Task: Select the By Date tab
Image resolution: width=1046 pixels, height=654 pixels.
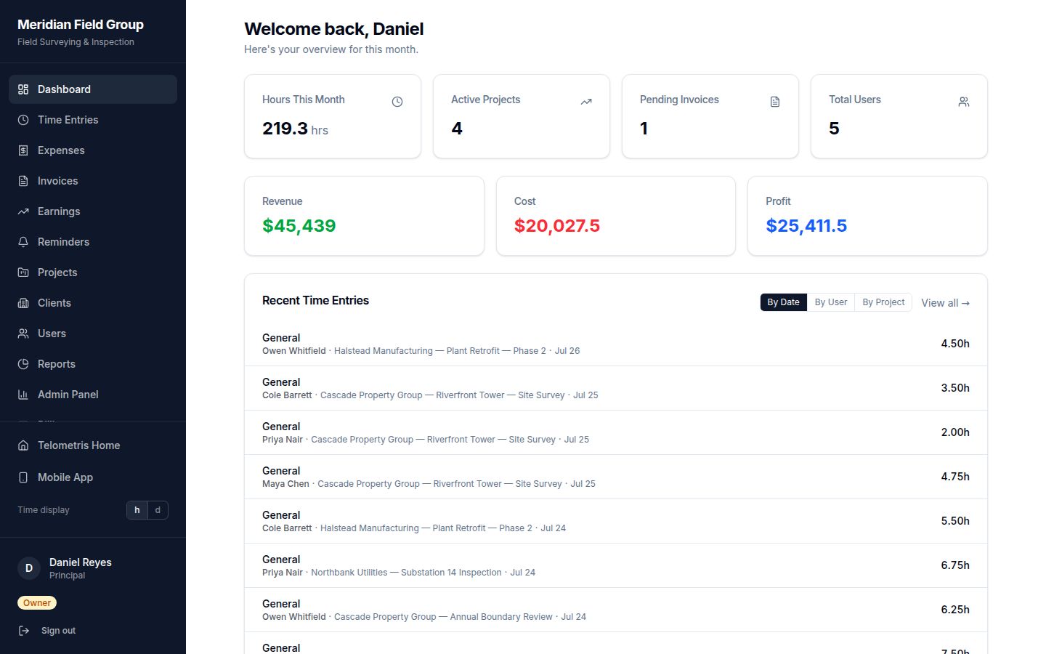Action: (x=783, y=302)
